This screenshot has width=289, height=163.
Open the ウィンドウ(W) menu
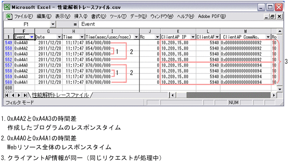(x=162, y=16)
